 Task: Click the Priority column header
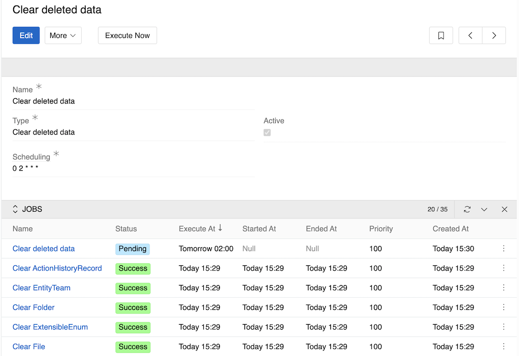381,229
